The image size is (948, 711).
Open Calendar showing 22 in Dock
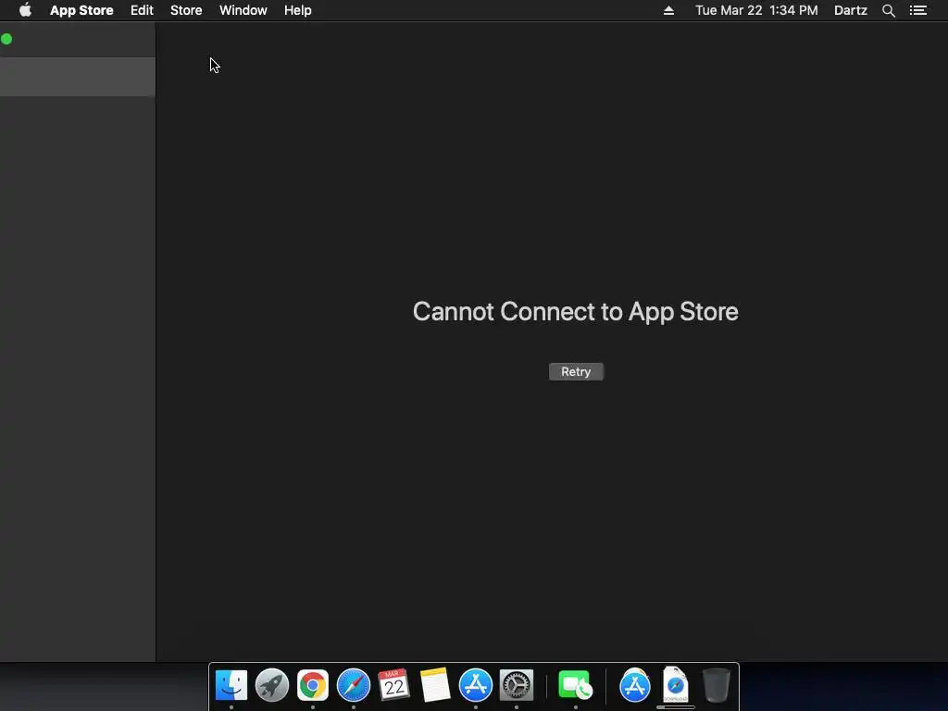click(394, 685)
